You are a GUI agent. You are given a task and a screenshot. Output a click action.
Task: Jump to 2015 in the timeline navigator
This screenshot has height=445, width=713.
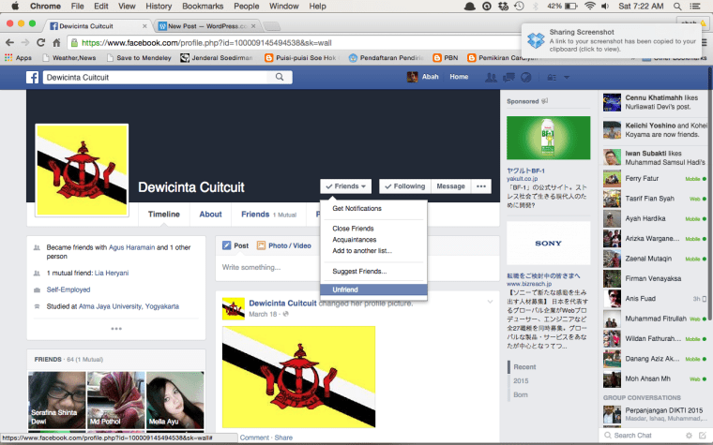click(x=521, y=381)
